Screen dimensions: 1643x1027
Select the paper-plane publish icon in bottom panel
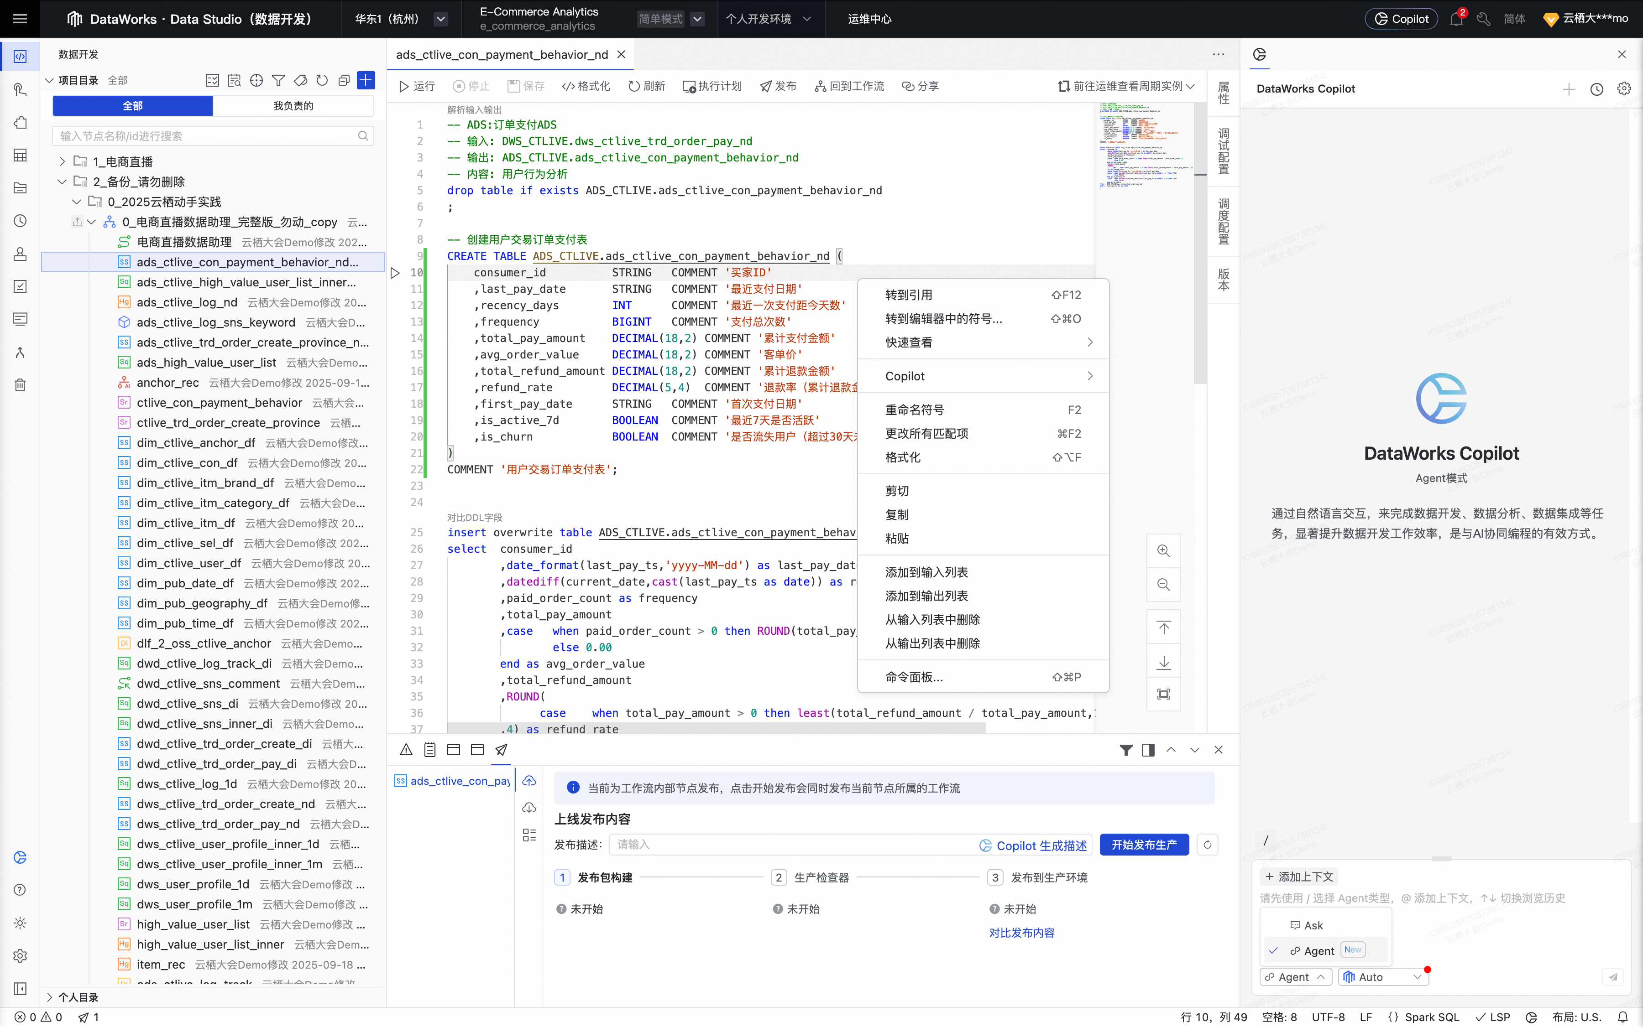(x=501, y=750)
